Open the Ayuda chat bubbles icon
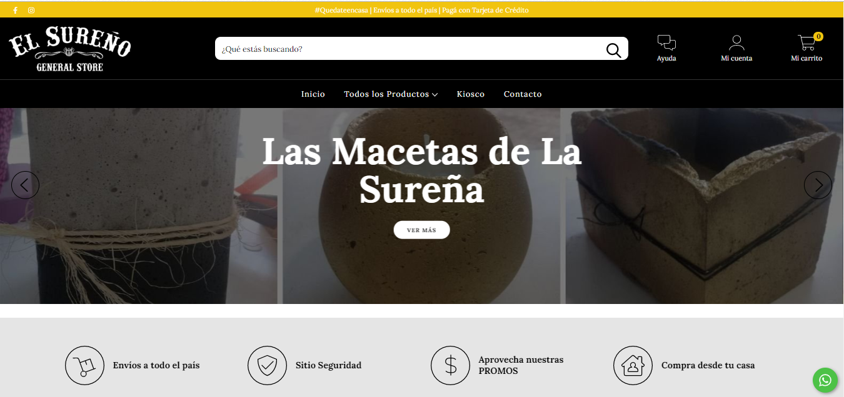Viewport: 844px width, 397px height. click(x=666, y=42)
